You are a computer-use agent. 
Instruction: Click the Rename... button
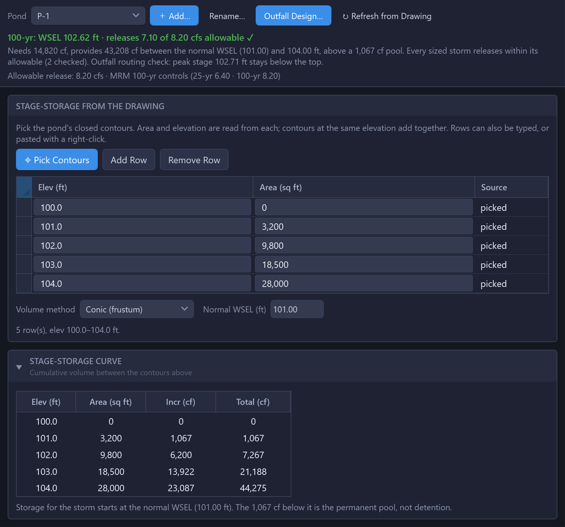pos(227,16)
